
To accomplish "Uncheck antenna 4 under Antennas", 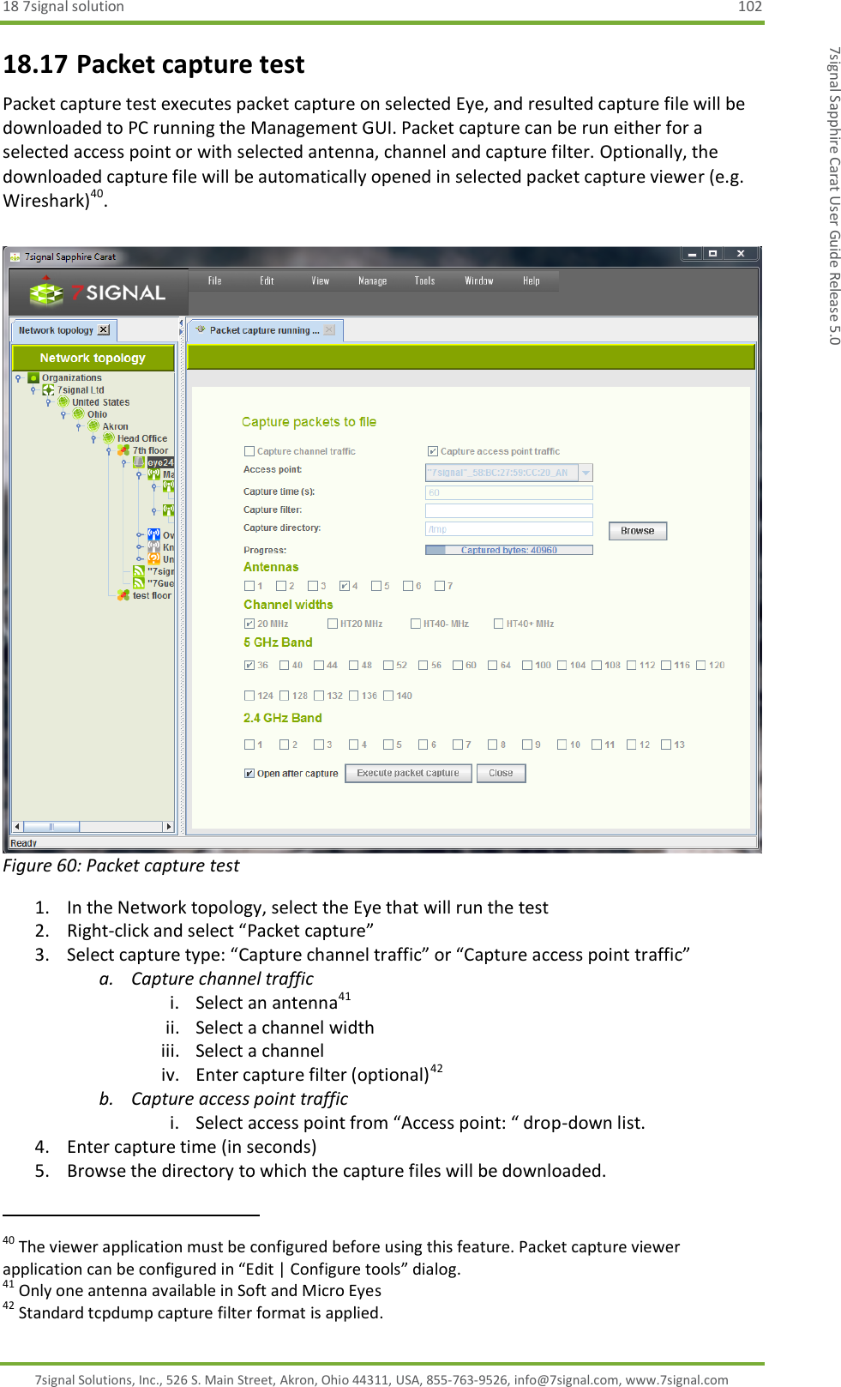I will [x=345, y=586].
